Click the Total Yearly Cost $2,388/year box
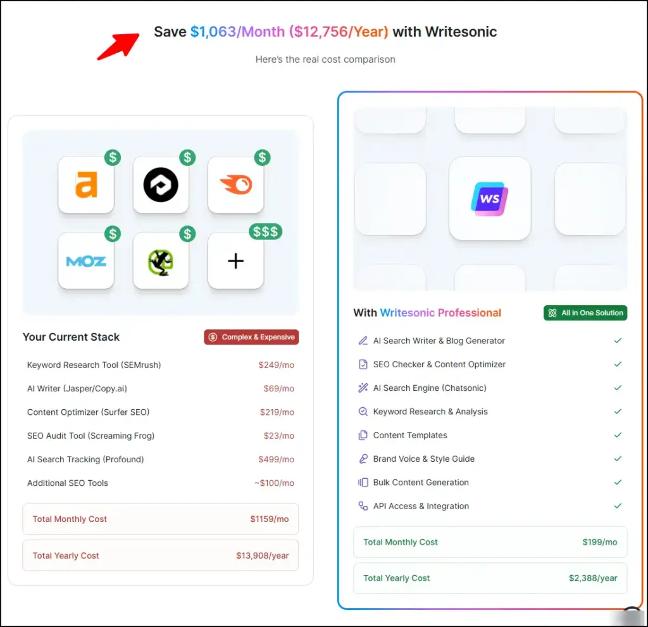 click(490, 578)
